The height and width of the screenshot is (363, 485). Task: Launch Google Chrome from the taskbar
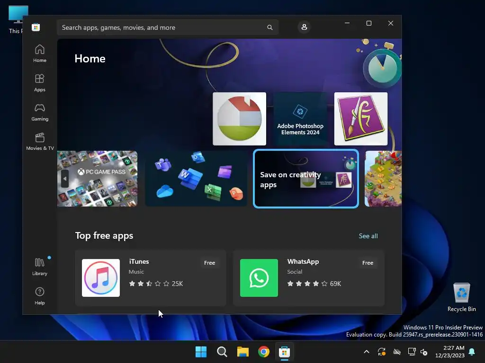[x=264, y=352]
